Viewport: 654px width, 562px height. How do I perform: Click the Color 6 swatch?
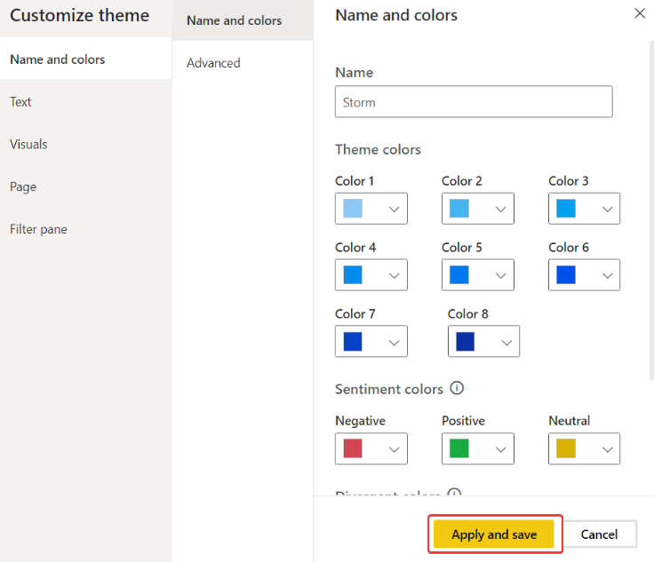566,275
